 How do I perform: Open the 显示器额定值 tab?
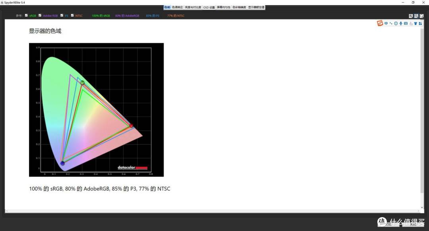coord(256,8)
